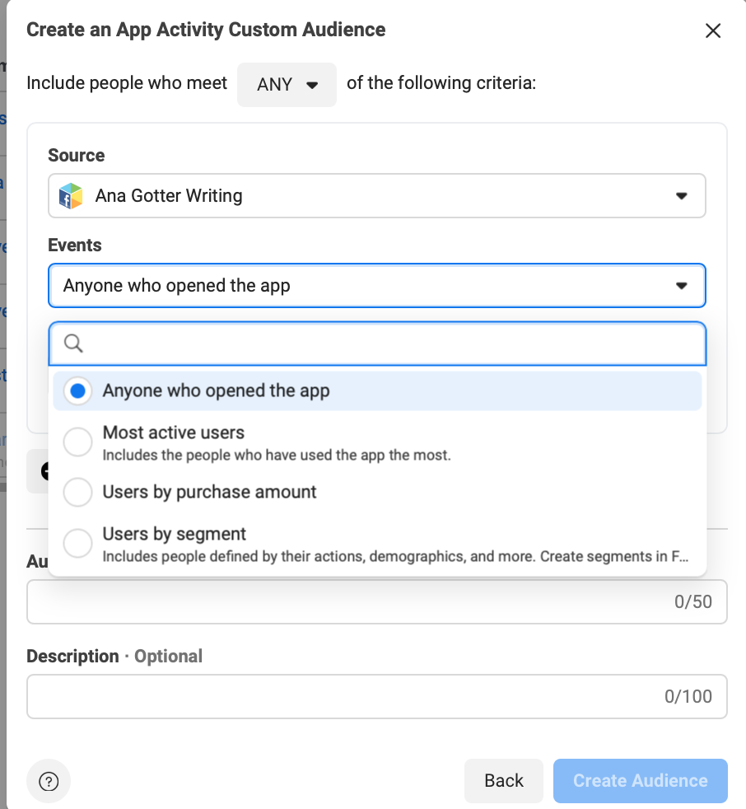
Task: Click the Ana Gotter Writing app icon
Action: [x=71, y=196]
